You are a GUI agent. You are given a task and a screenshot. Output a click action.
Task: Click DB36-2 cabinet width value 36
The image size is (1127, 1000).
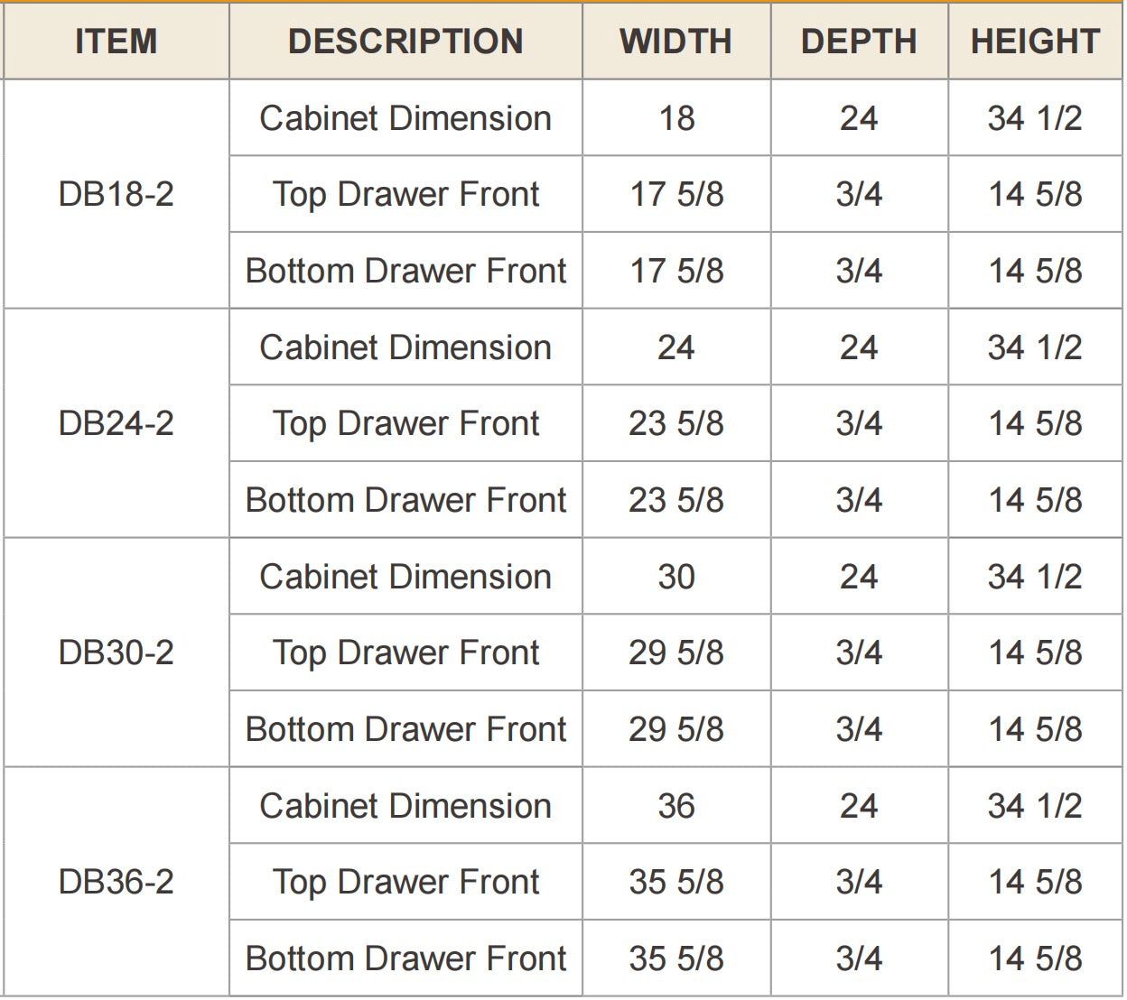click(676, 806)
